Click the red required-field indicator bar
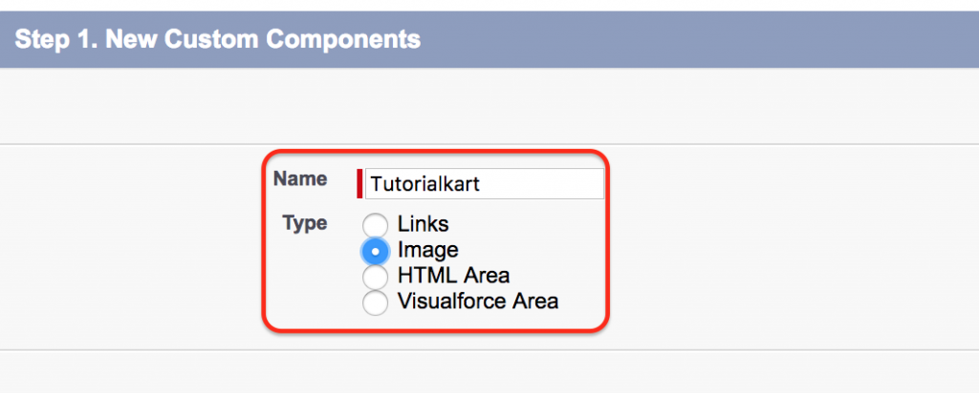Screen dimensions: 979x393 coord(359,184)
